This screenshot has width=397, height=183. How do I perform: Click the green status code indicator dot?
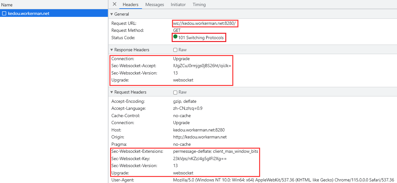[175, 37]
